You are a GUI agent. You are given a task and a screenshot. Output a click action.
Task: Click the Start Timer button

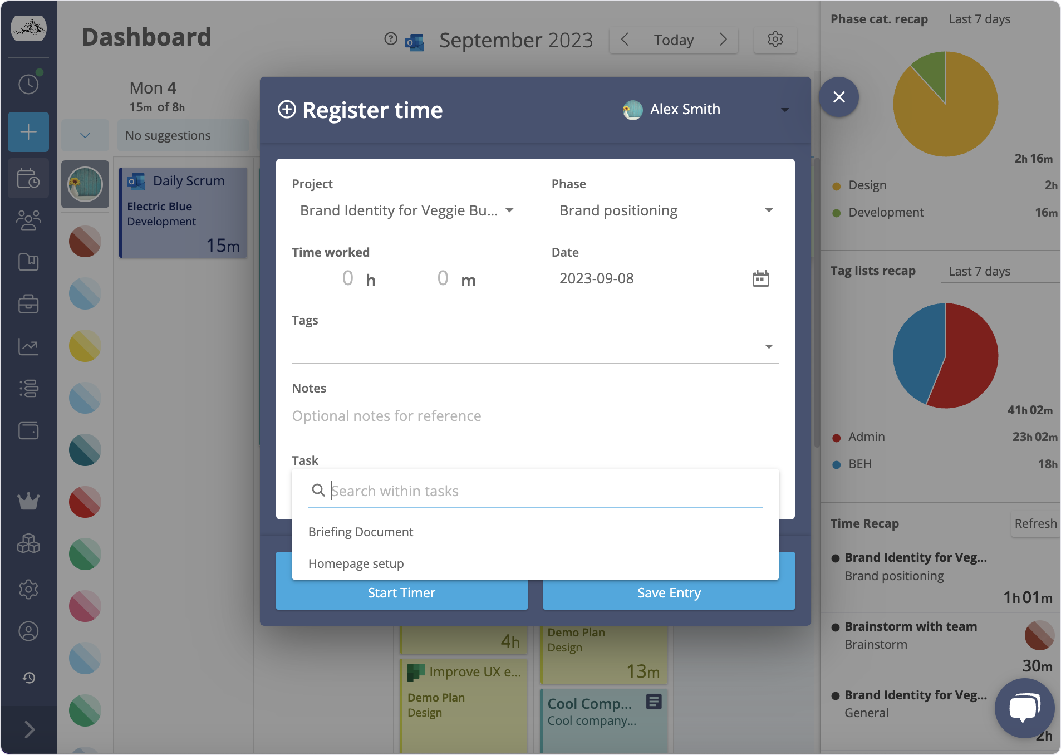(401, 592)
